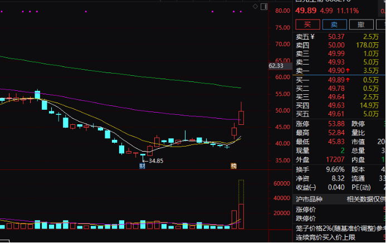Click the 撤 cancel order button
This screenshot has height=243, width=386.
click(x=361, y=25)
